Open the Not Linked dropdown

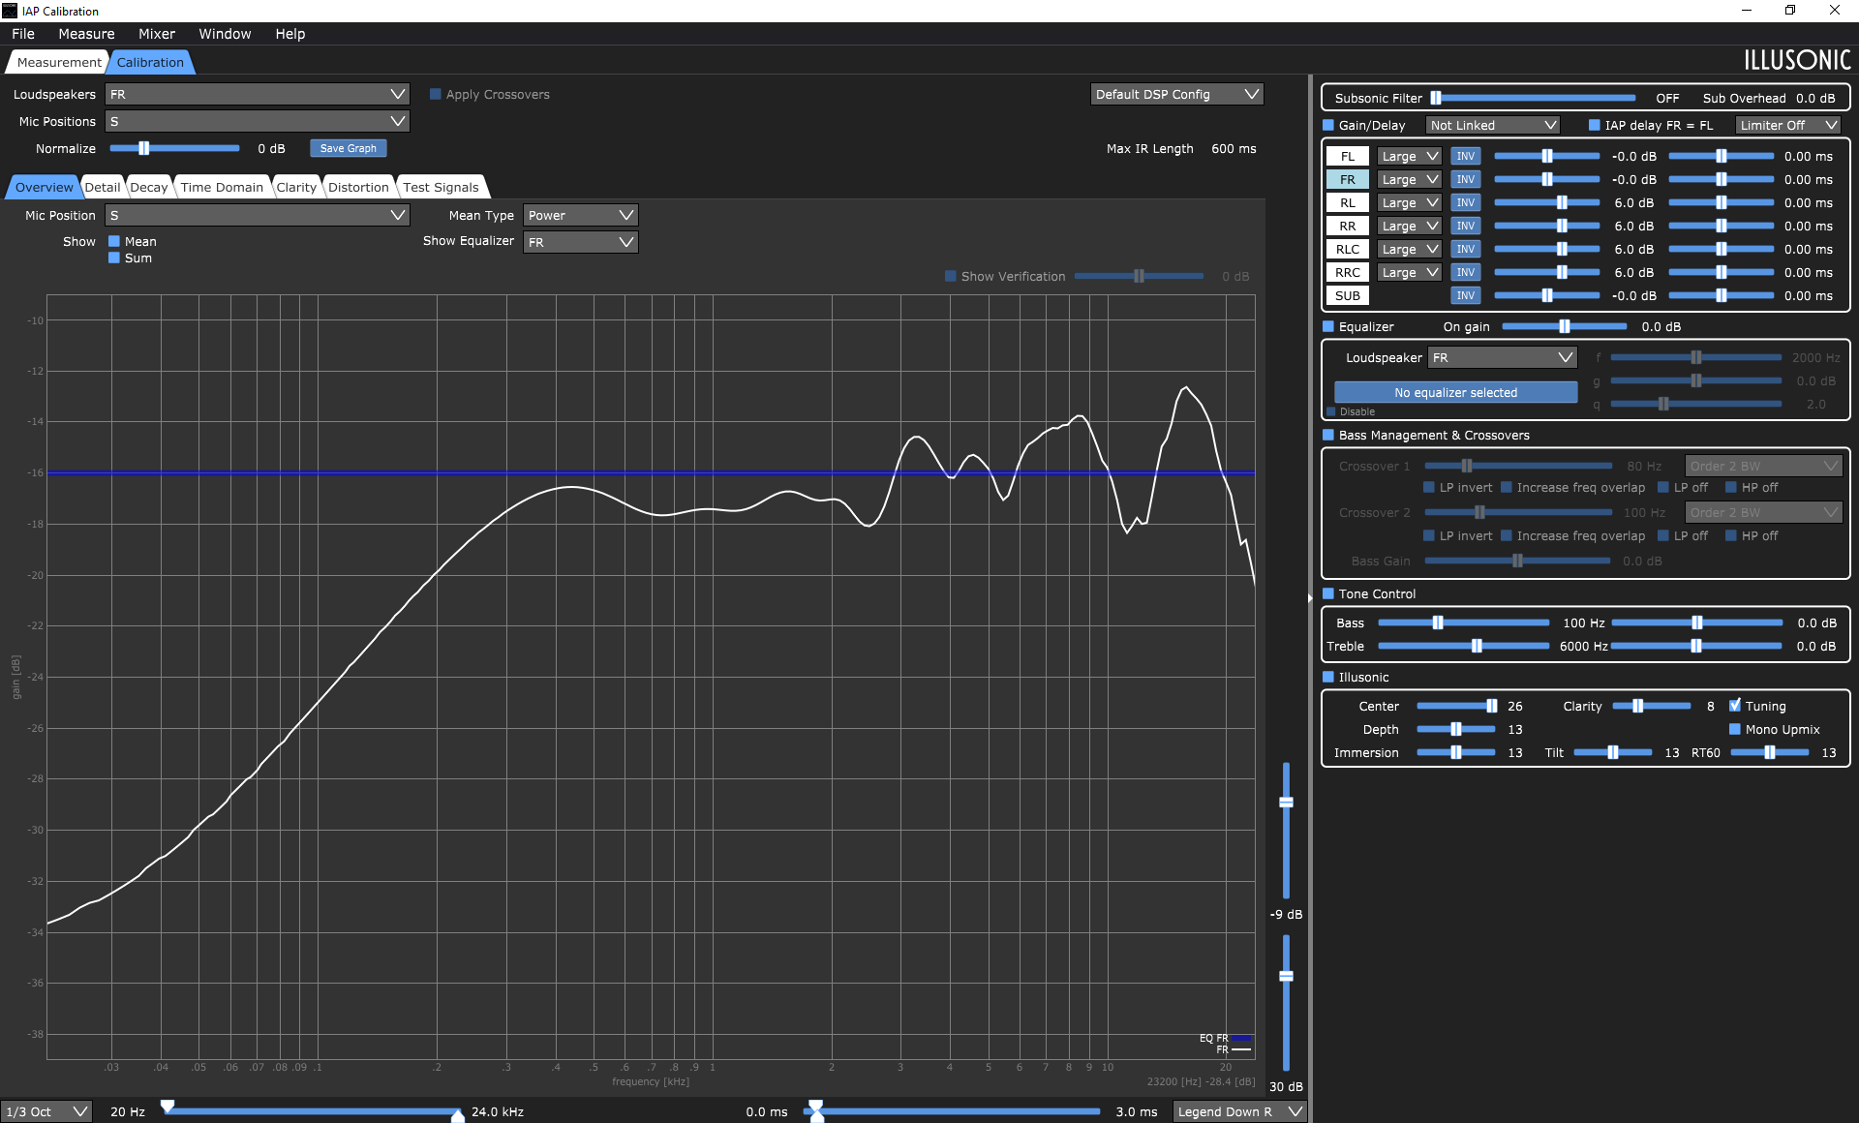1492,125
